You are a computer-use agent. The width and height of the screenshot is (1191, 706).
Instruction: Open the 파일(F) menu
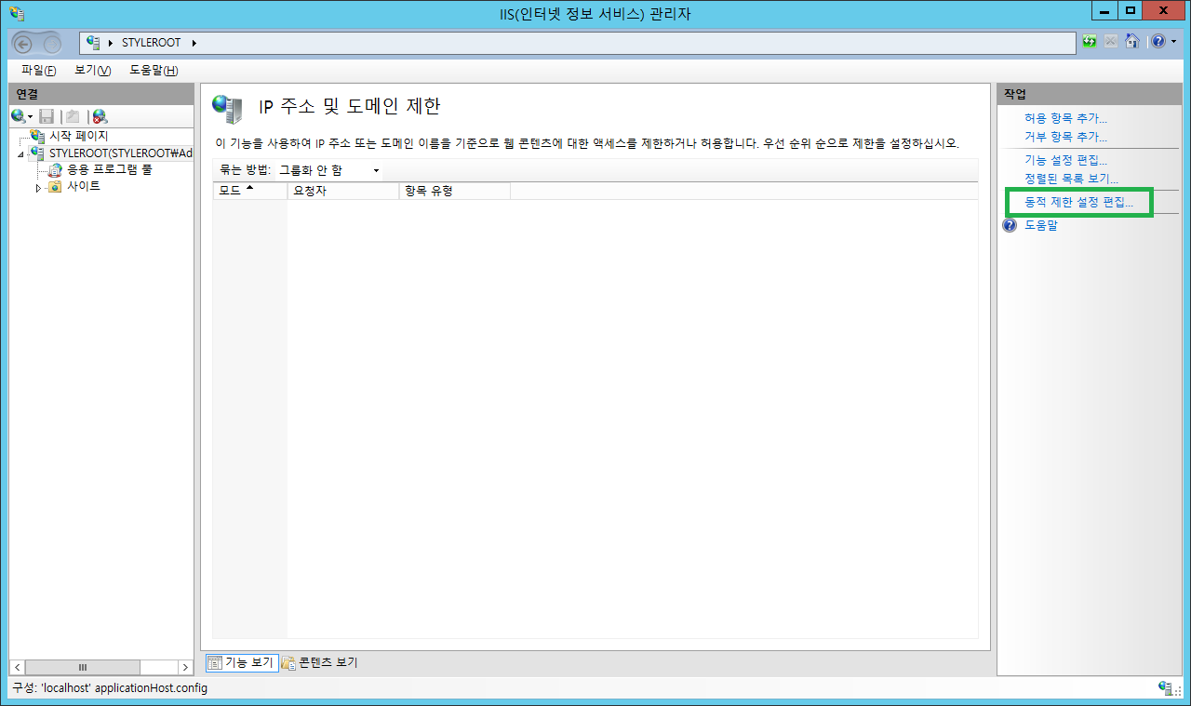click(39, 71)
